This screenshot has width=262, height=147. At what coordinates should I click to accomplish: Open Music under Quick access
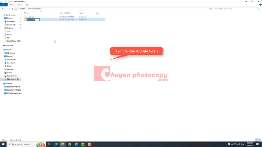pos(9,35)
